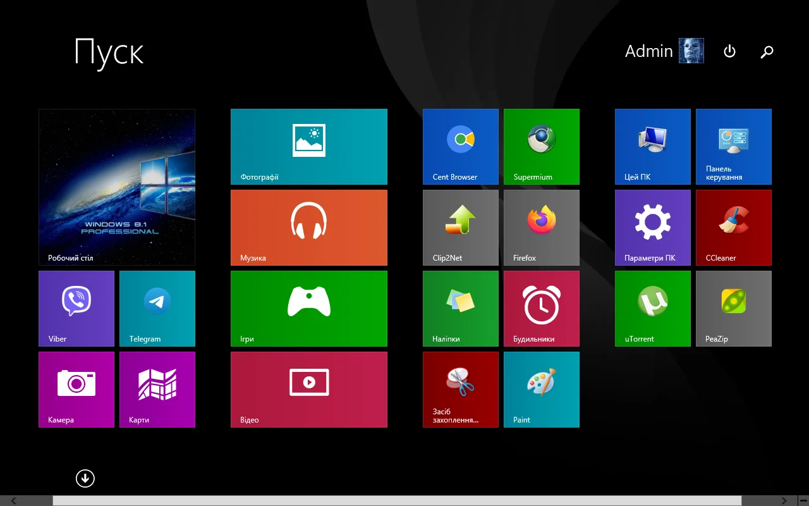The width and height of the screenshot is (809, 506).
Task: Open the Робочий стіл desktop tile
Action: pyautogui.click(x=117, y=187)
